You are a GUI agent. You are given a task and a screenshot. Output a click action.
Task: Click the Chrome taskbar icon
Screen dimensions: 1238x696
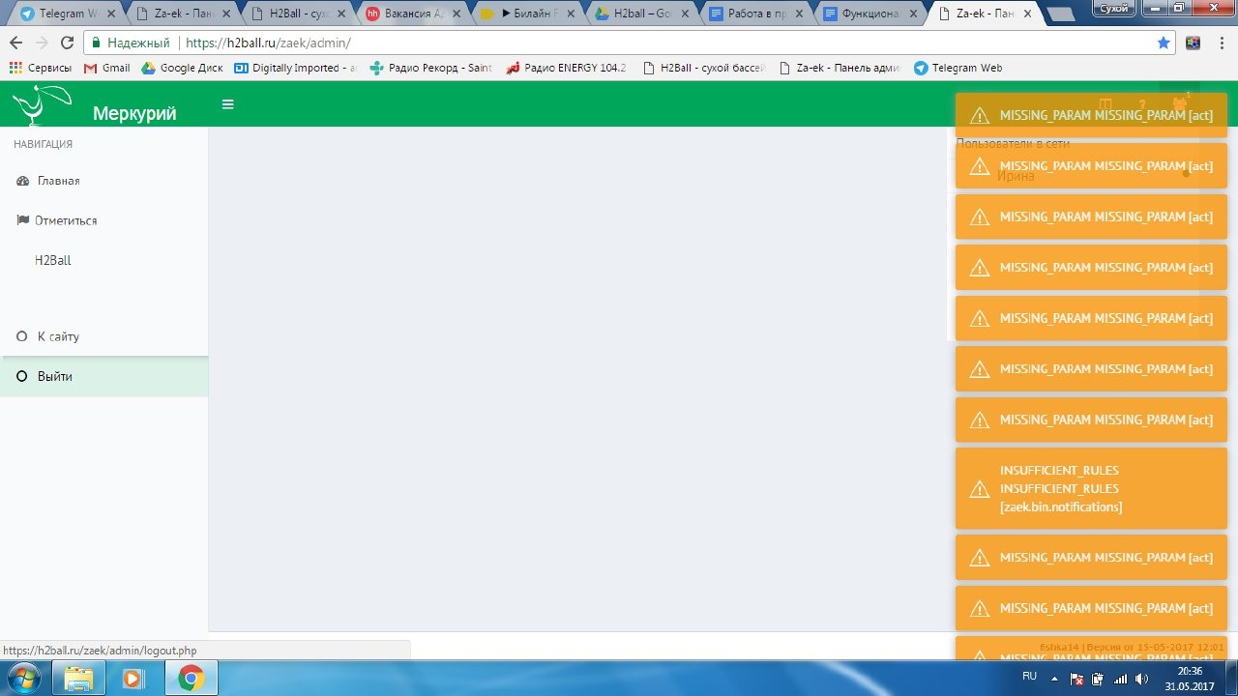(x=191, y=679)
